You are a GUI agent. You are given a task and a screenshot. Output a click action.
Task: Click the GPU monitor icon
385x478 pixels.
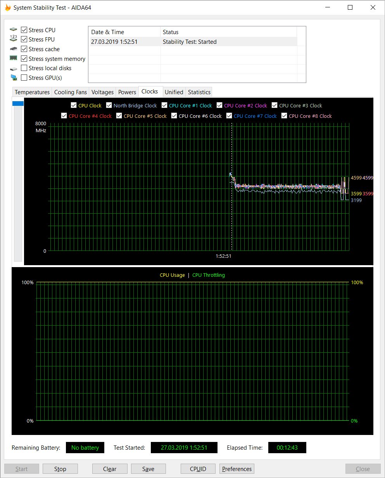click(14, 78)
